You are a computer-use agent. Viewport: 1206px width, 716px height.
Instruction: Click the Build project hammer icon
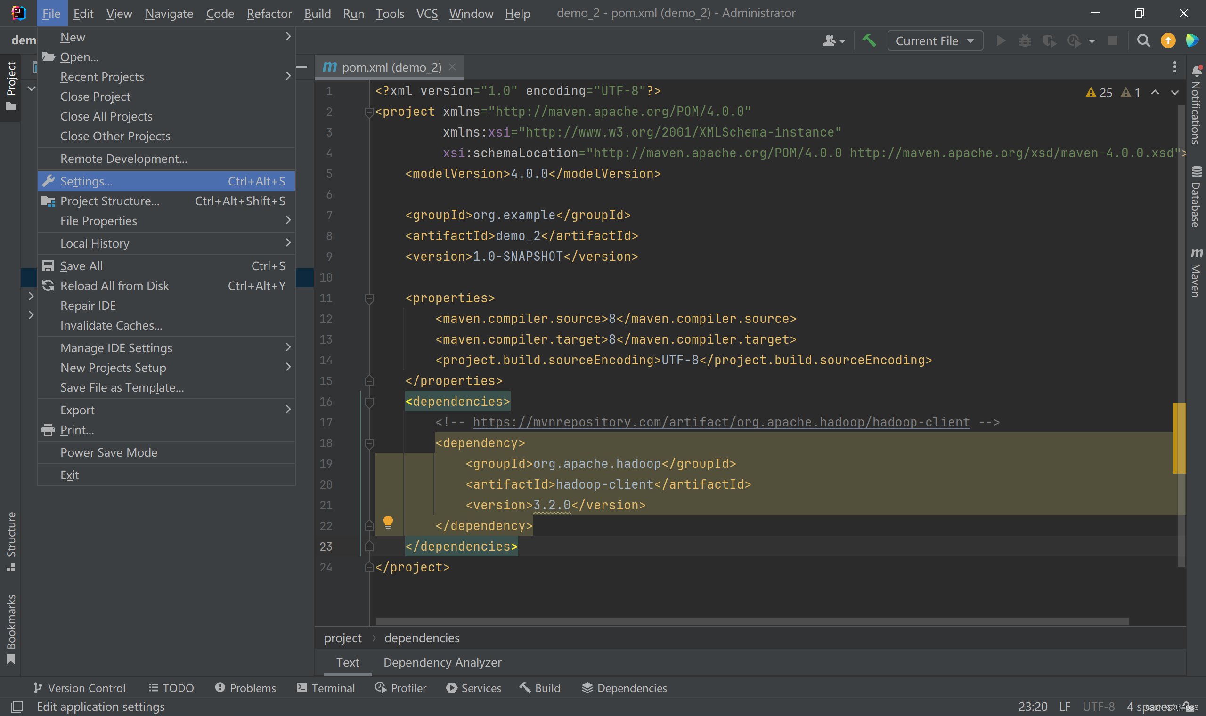coord(869,40)
